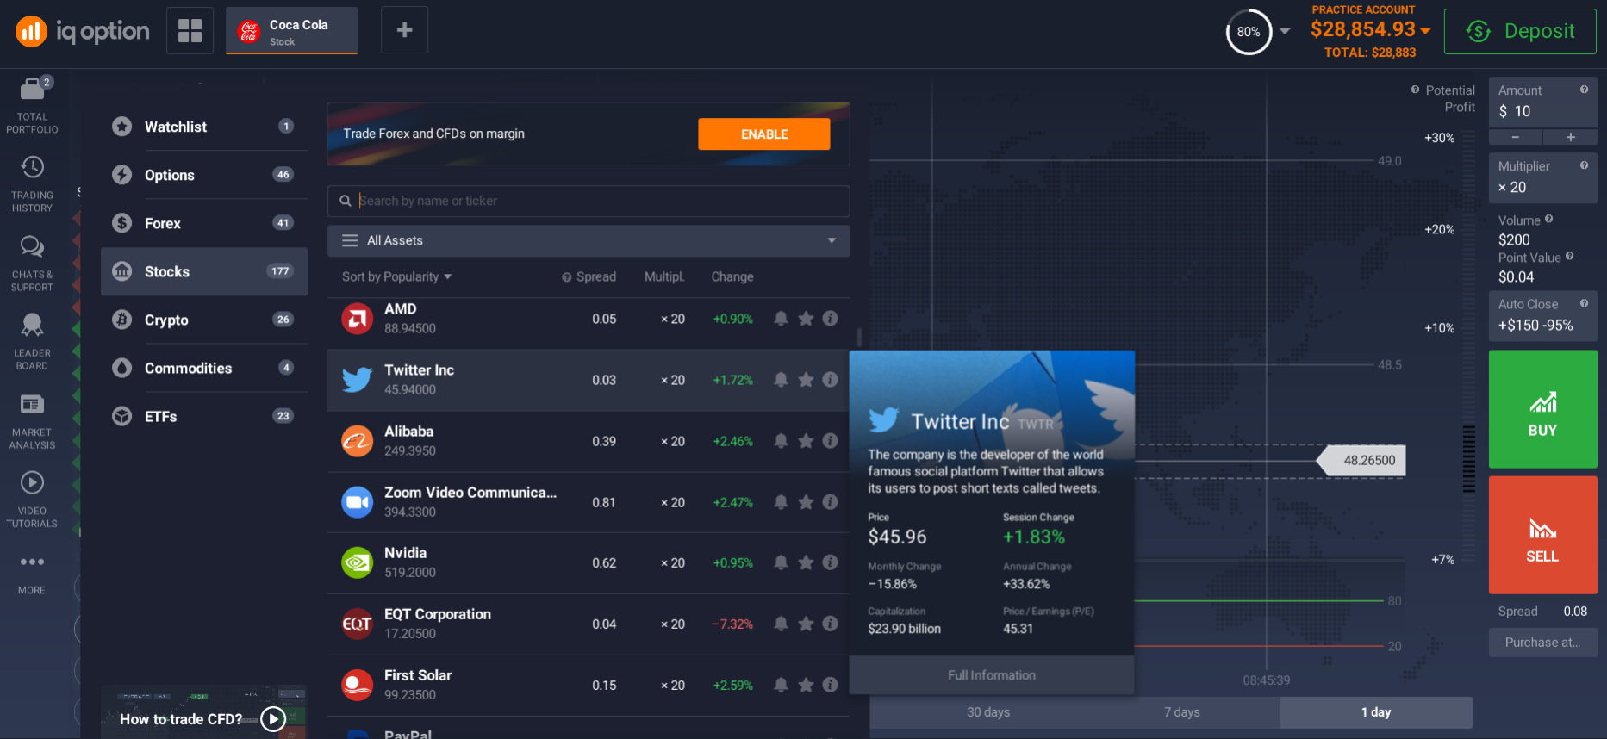Open the Auto Close settings
The image size is (1607, 739).
(1542, 315)
